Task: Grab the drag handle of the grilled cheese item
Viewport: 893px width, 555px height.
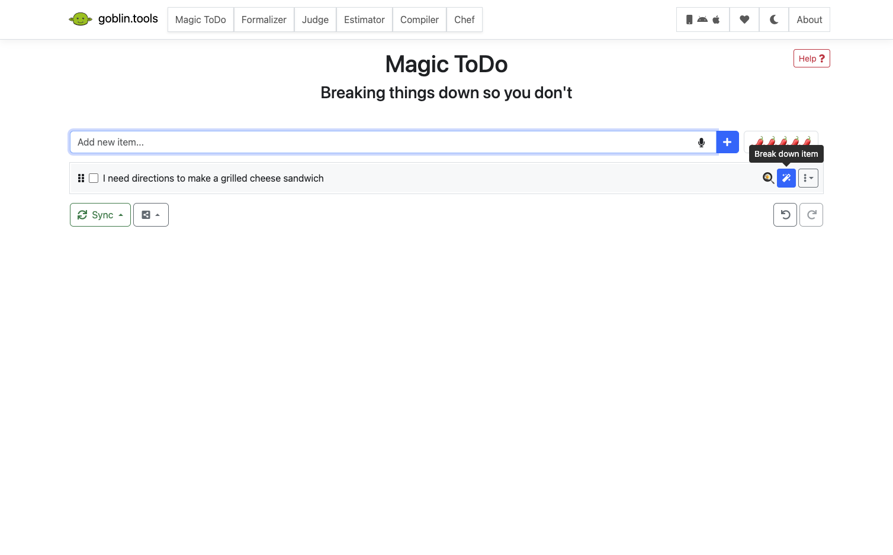Action: click(x=81, y=178)
